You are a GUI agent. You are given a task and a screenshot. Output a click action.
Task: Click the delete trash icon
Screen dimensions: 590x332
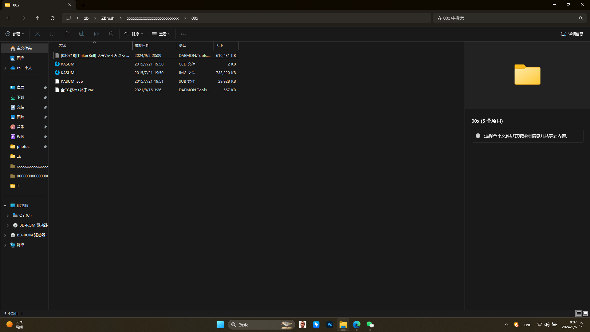111,34
